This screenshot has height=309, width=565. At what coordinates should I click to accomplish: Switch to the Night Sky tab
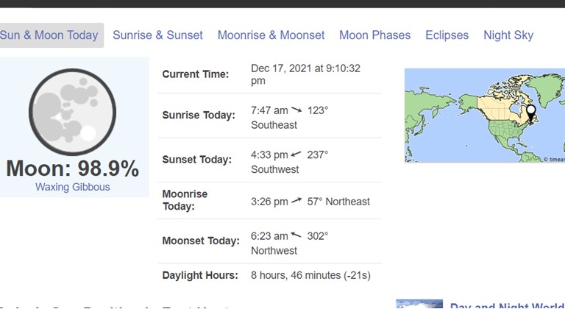point(508,35)
